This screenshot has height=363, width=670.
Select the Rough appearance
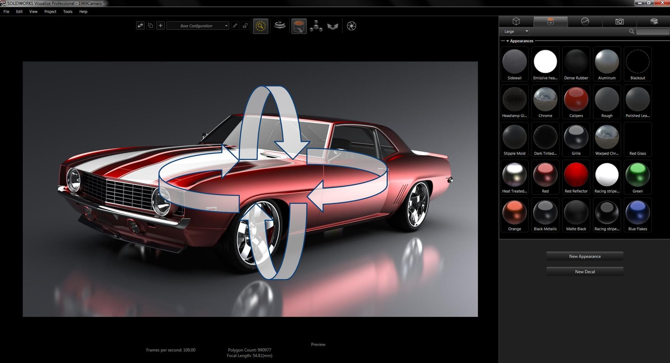(x=607, y=102)
